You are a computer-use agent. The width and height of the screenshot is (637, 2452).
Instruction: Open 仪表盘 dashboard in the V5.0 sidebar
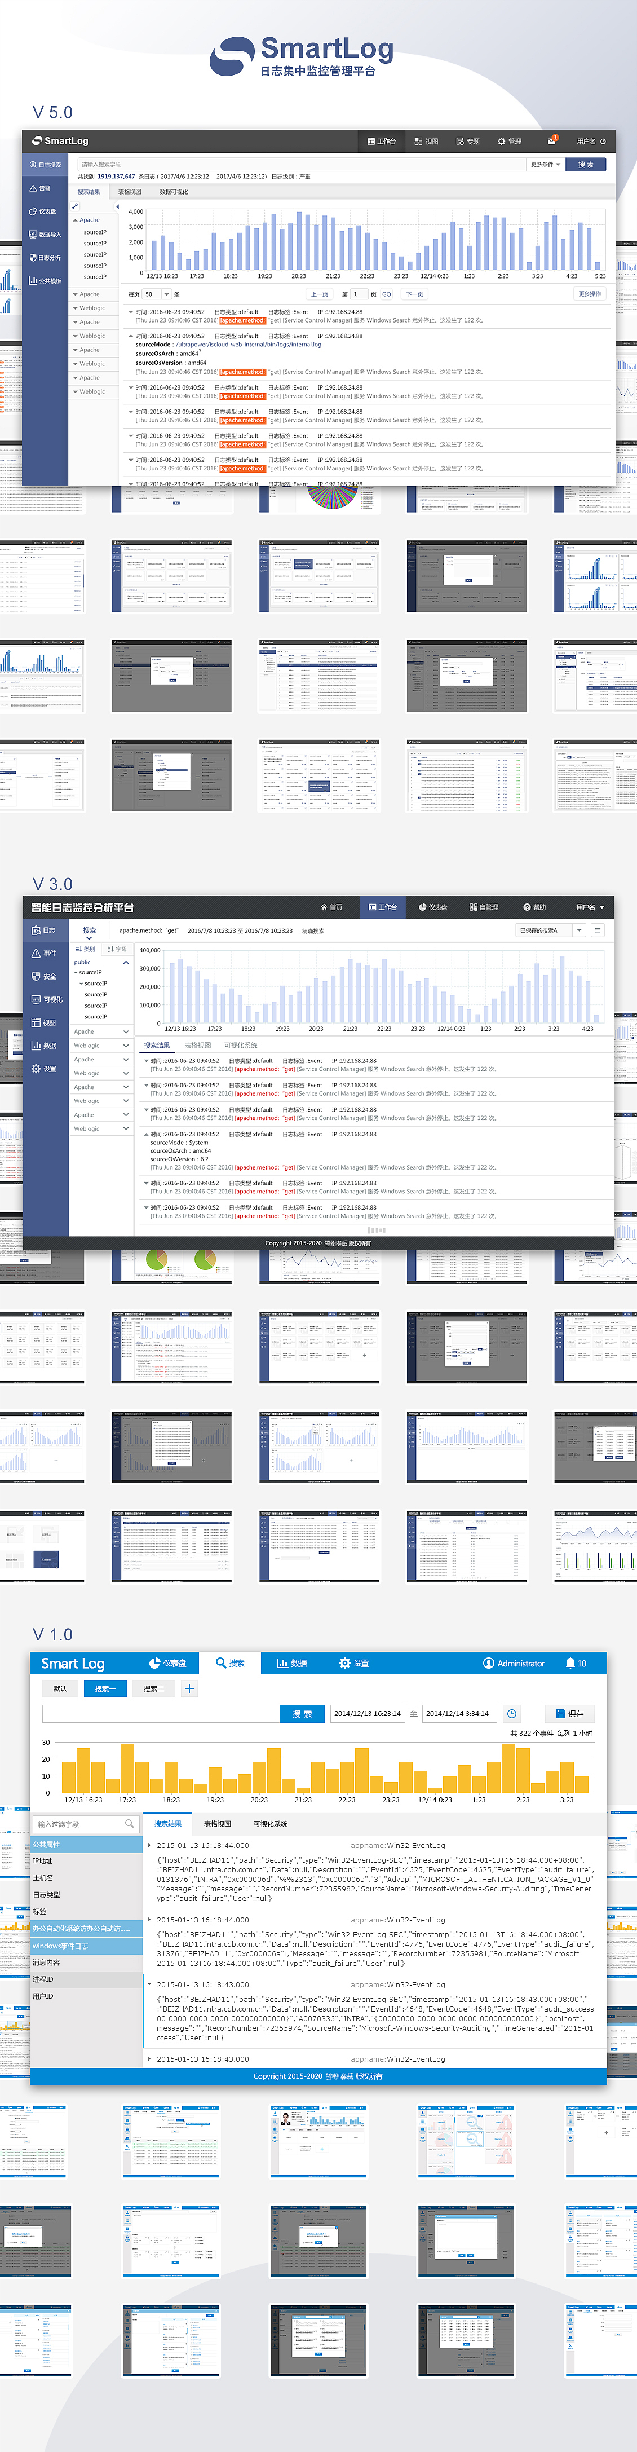[x=45, y=211]
